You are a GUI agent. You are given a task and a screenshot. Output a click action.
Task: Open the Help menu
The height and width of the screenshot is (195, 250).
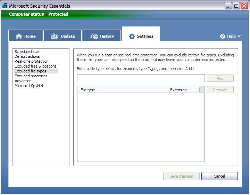(230, 36)
